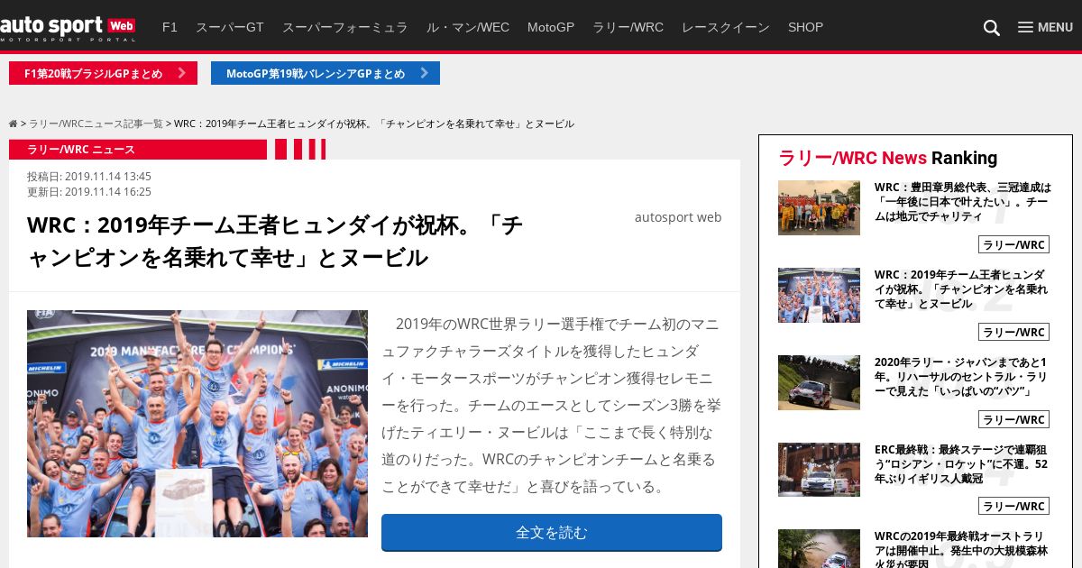Click thumbnail of 豊田章男総代表 ranking article

819,207
